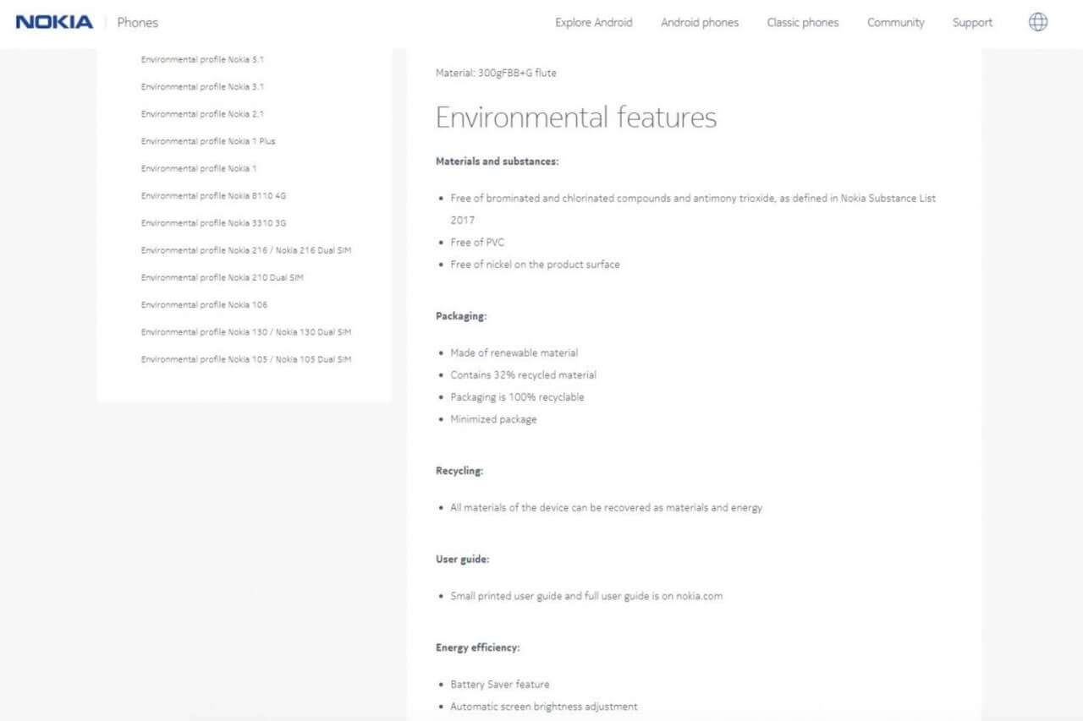Click the User guide subheading
Screen dimensions: 1083x721
click(x=463, y=560)
